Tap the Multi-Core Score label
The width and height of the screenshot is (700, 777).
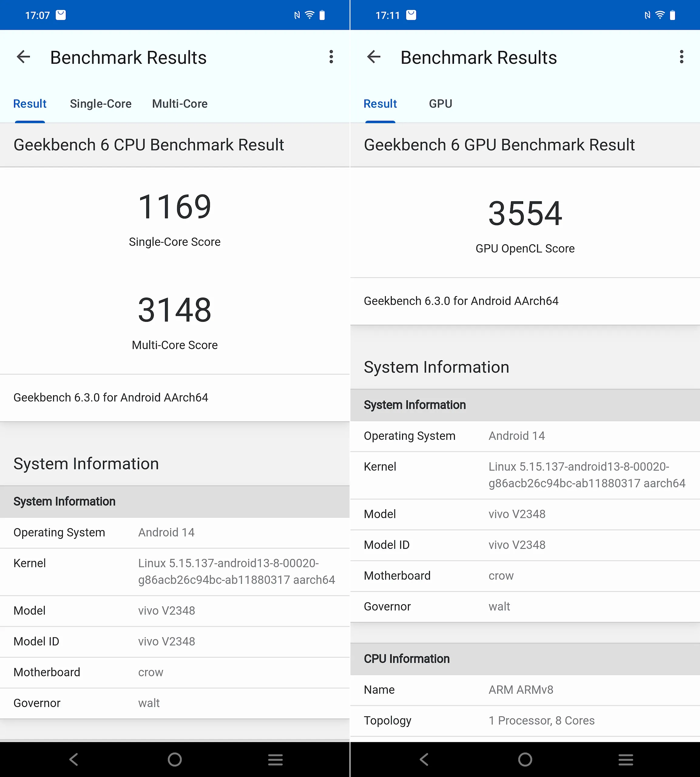174,345
